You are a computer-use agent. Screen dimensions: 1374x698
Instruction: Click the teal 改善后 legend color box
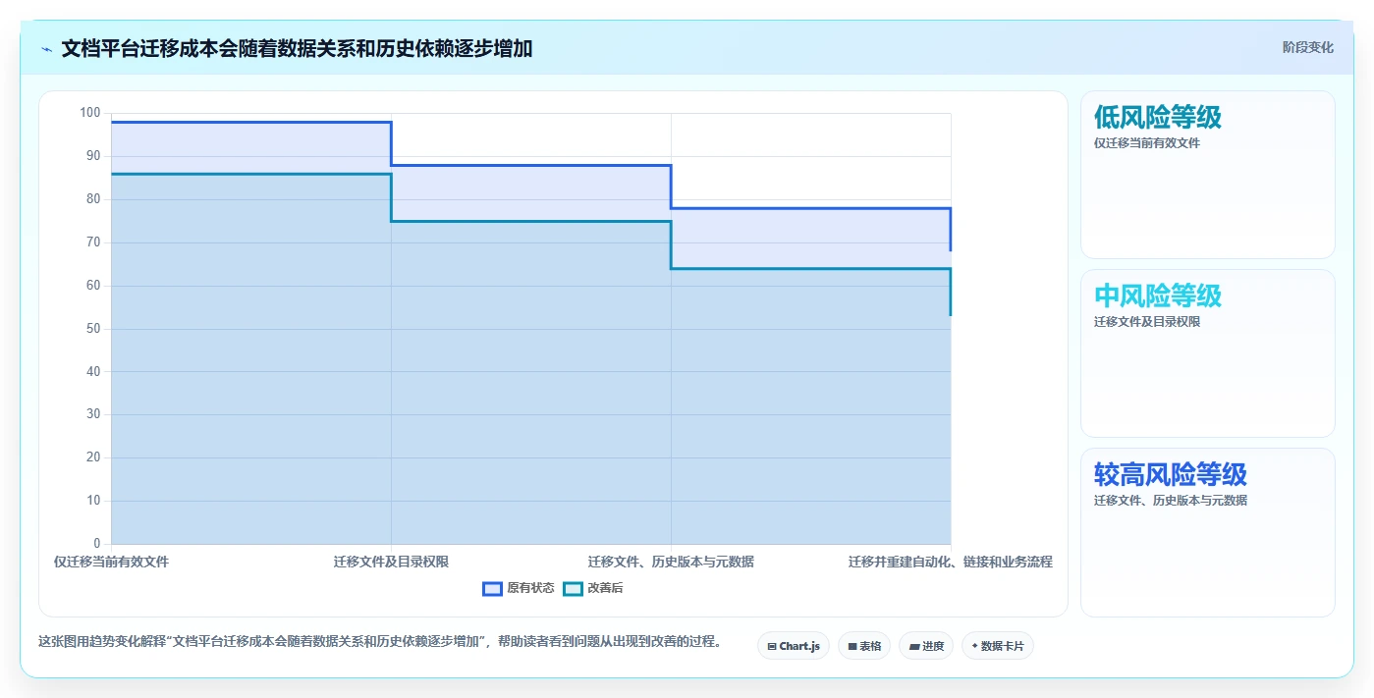573,588
